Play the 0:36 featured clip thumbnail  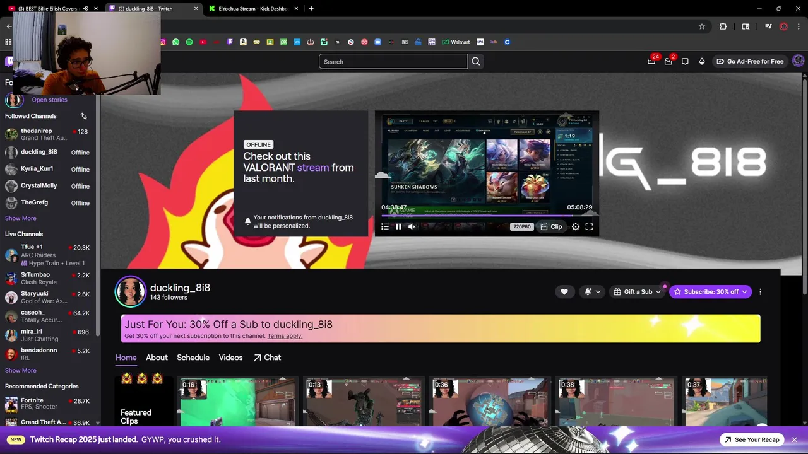pyautogui.click(x=490, y=402)
